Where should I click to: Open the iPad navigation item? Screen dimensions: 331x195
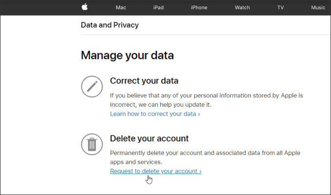click(158, 7)
